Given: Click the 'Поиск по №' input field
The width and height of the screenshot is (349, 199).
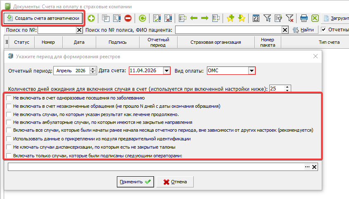Looking at the screenshot, I should [57, 30].
